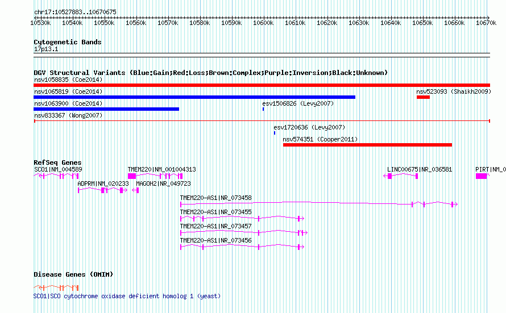Open the SCO1 cytochrome oxidase deficient homolog link

tap(127, 296)
